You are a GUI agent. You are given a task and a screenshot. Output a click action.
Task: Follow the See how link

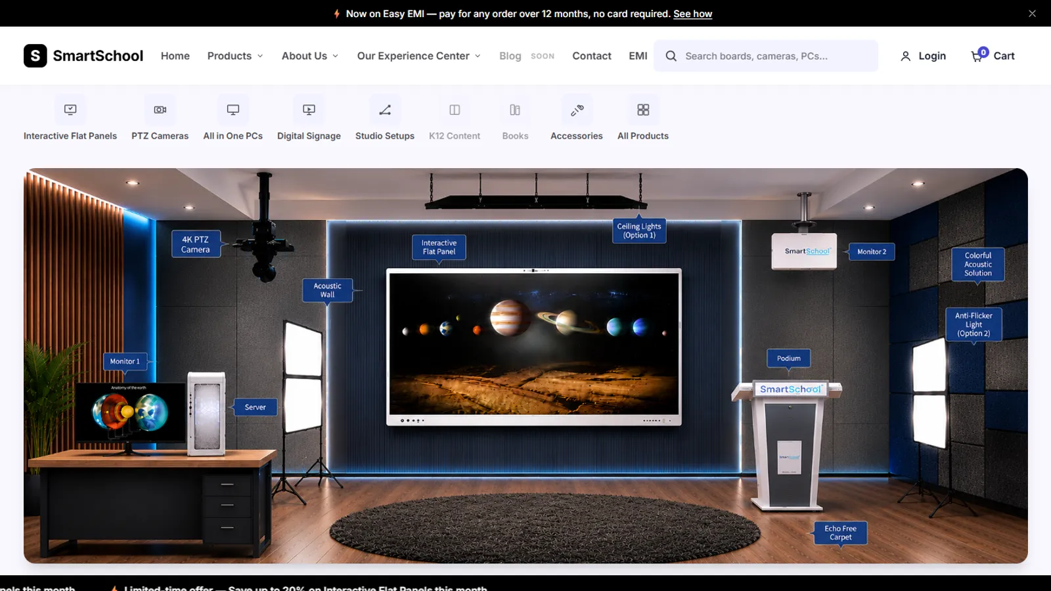pyautogui.click(x=692, y=14)
